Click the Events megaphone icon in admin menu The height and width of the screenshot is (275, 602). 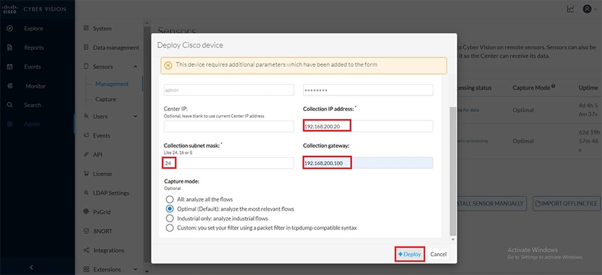(86, 135)
